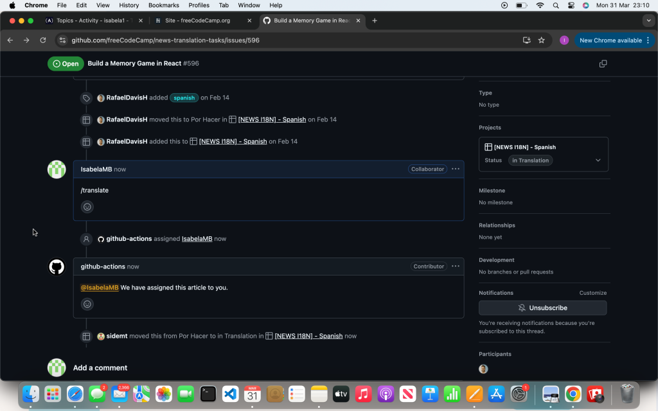Open options menu on github-actions comment
658x411 pixels.
click(x=456, y=266)
